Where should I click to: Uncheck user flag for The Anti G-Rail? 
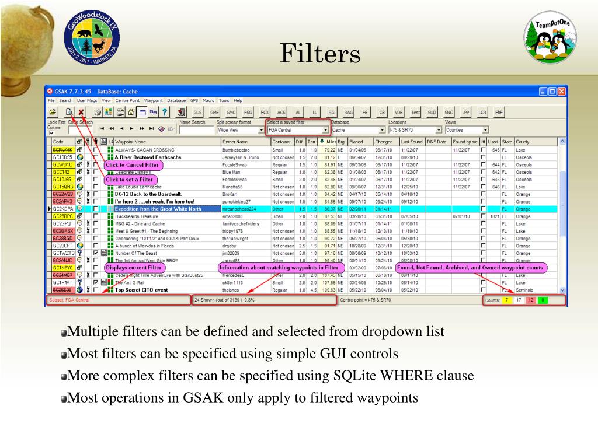pos(95,283)
